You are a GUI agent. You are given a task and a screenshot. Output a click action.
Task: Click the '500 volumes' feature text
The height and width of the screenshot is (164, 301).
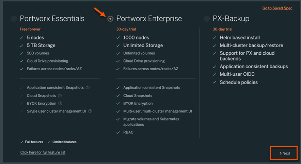pos(38,53)
